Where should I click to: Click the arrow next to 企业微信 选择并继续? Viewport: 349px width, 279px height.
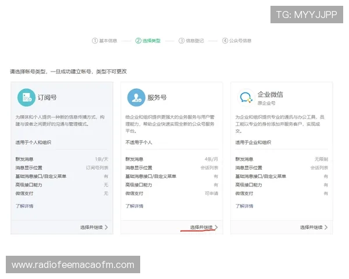[326, 227]
